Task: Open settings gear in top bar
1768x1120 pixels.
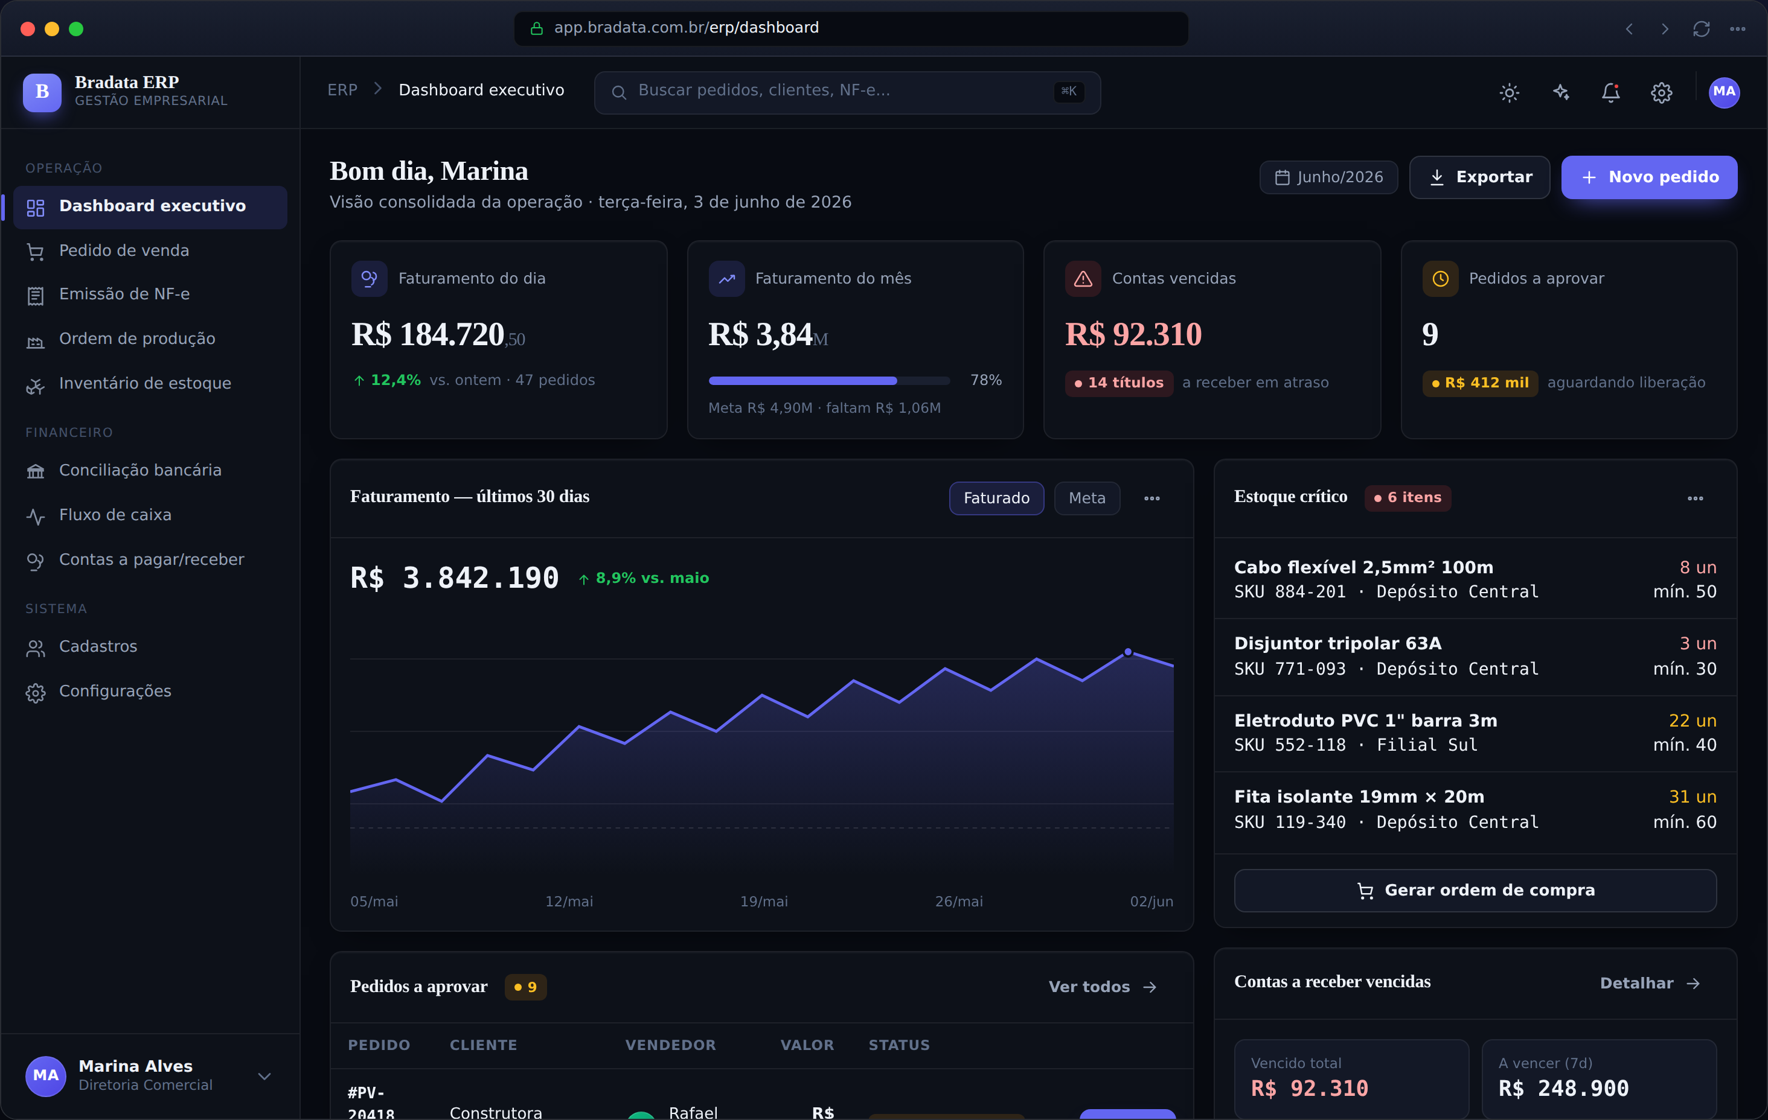Action: (x=1662, y=92)
